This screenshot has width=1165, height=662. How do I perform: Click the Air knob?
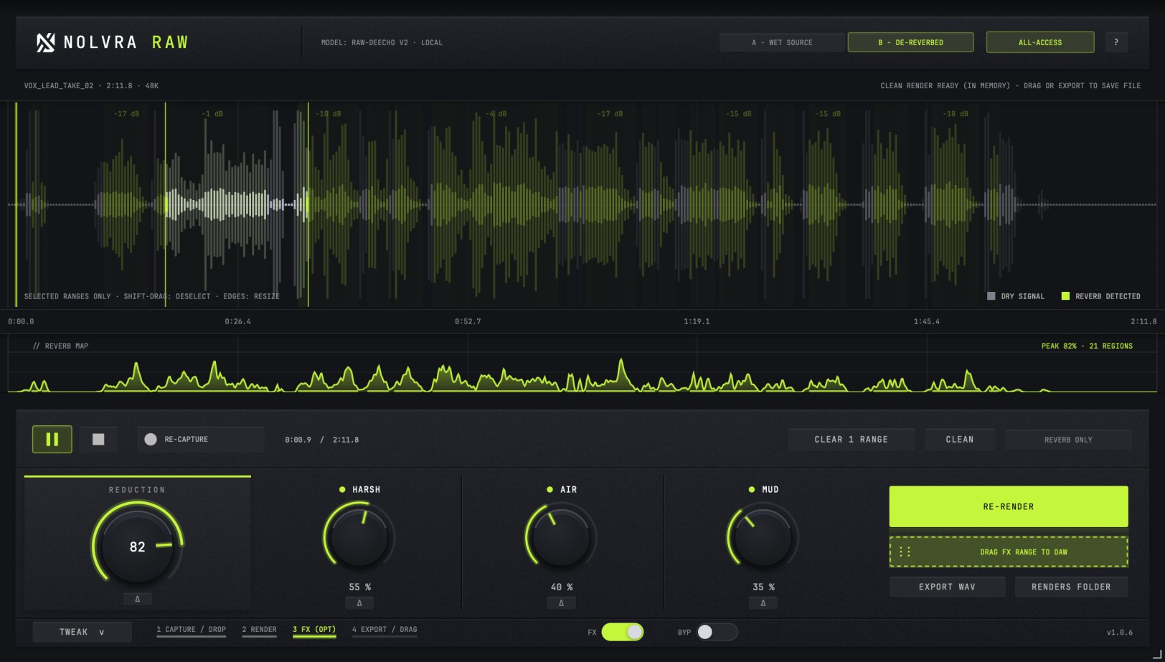[562, 536]
